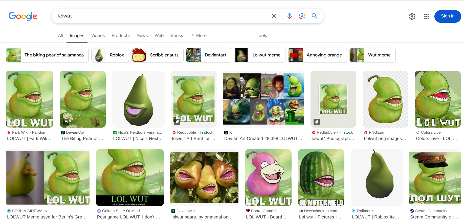Click the magnifier search button

pyautogui.click(x=314, y=16)
